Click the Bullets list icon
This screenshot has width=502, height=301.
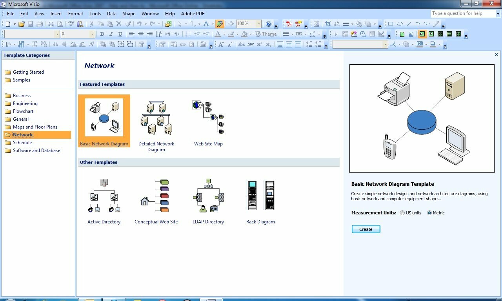(188, 34)
